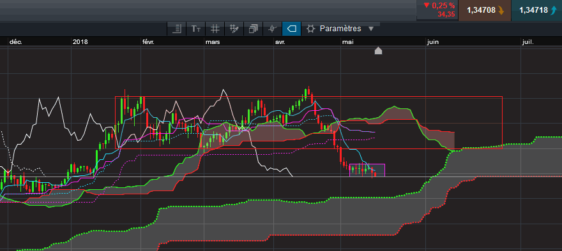Viewport: 562px width, 251px height.
Task: Toggle the chart grid icon
Action: 215,29
